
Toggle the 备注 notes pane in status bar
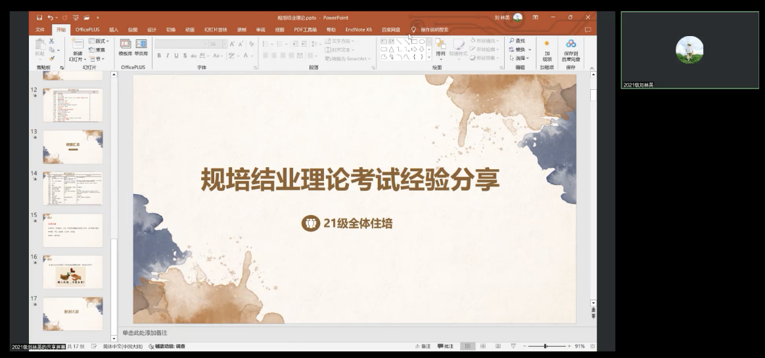[423, 346]
